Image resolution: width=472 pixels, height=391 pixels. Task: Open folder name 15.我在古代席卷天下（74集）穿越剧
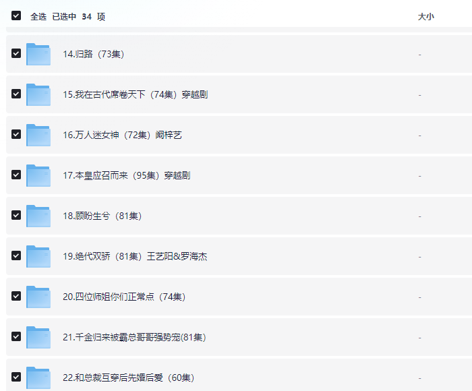(x=135, y=94)
